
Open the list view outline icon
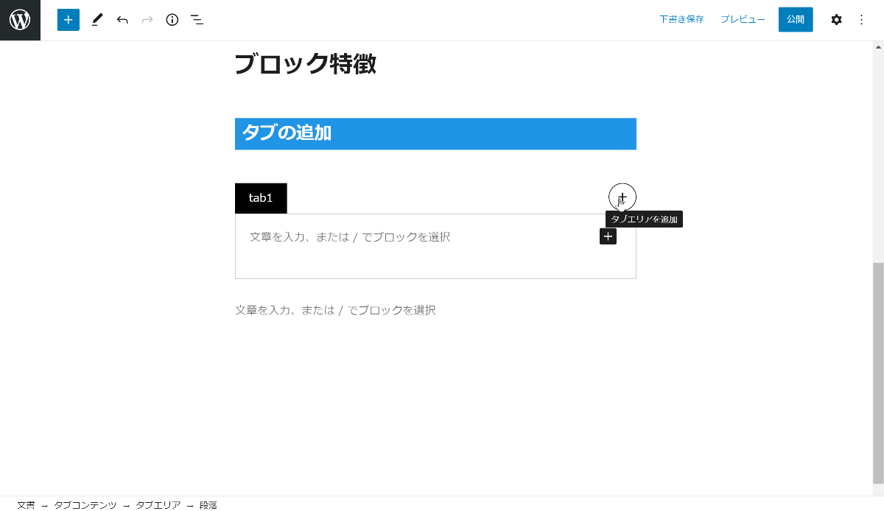[197, 20]
